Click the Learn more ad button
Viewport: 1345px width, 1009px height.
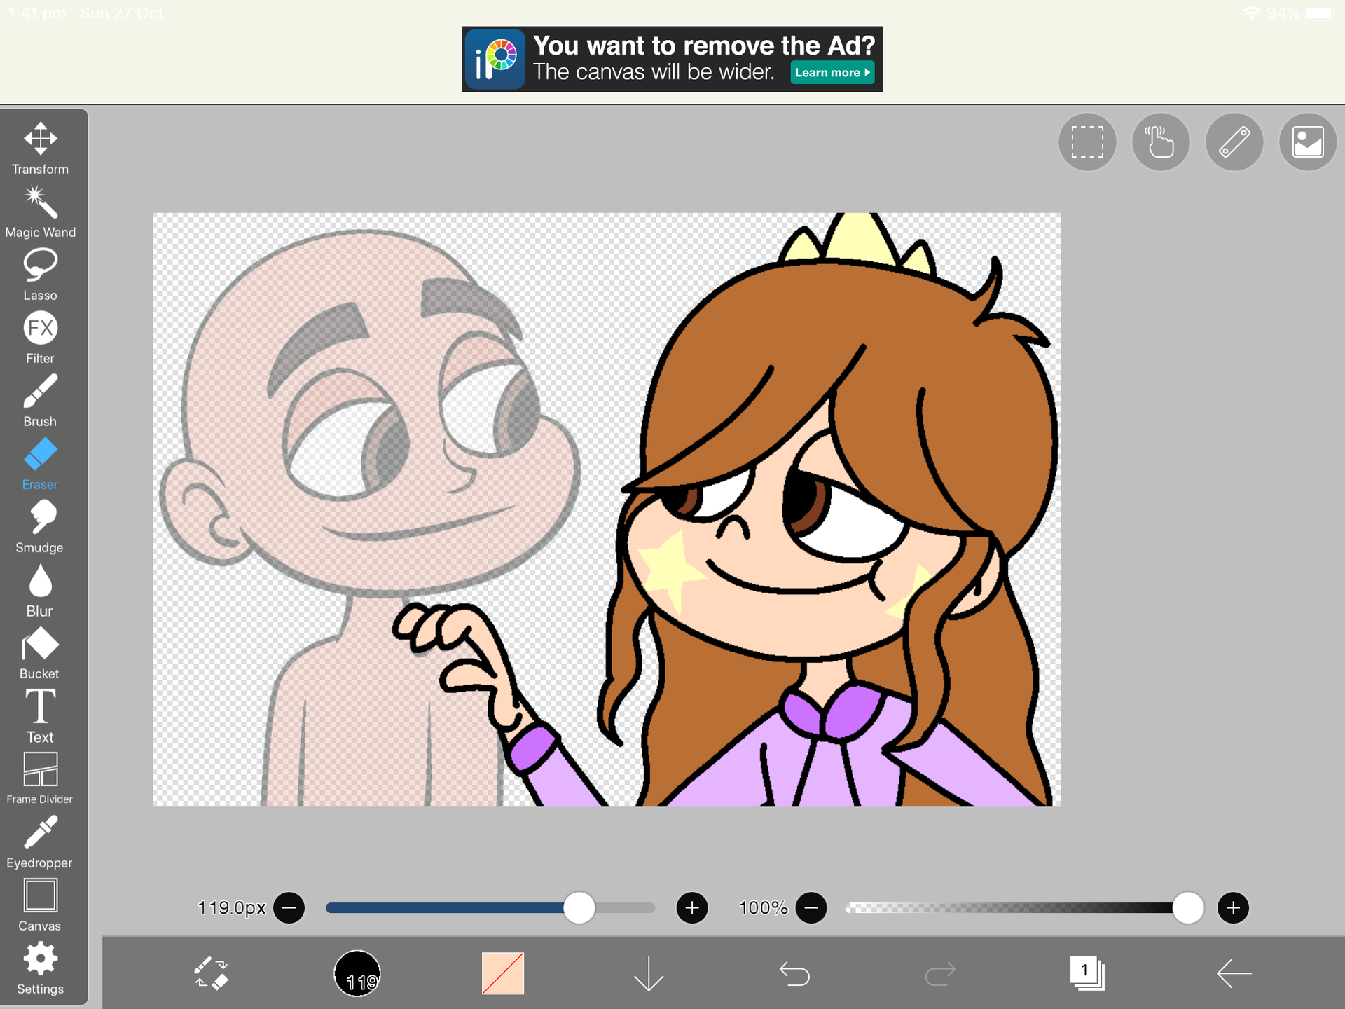[833, 73]
